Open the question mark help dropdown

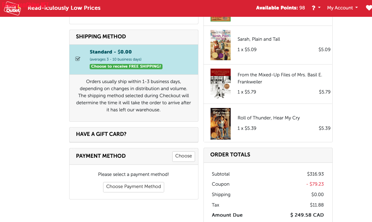[x=316, y=8]
